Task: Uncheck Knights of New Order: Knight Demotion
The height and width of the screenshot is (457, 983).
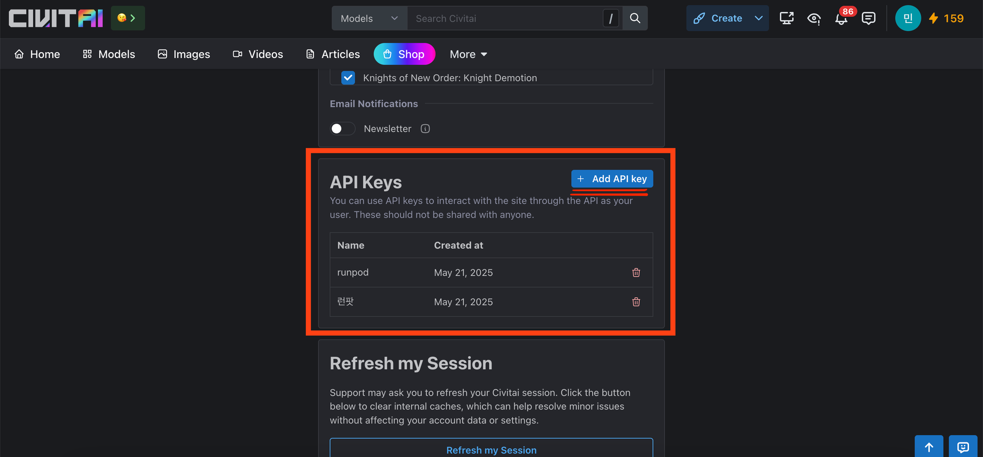Action: (348, 78)
